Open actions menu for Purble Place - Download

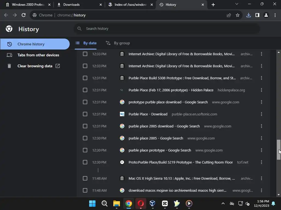(262, 114)
